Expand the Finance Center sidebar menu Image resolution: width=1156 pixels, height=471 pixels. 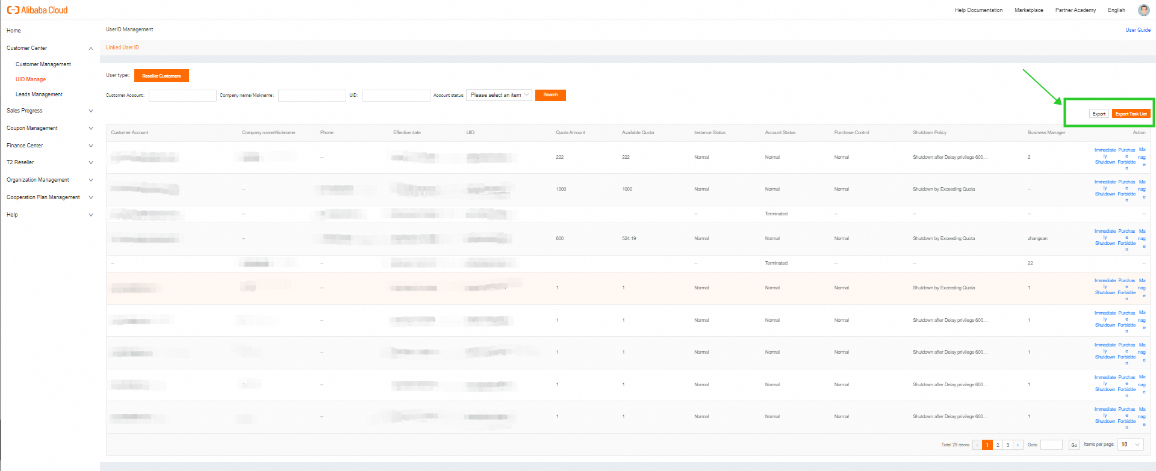pyautogui.click(x=91, y=146)
